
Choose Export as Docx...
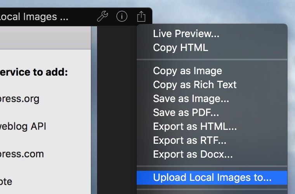tap(212, 154)
